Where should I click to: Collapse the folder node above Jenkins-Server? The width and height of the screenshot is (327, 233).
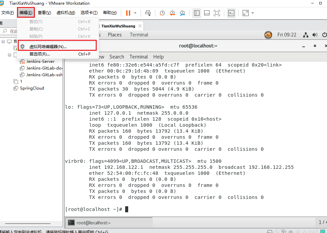tap(9, 55)
